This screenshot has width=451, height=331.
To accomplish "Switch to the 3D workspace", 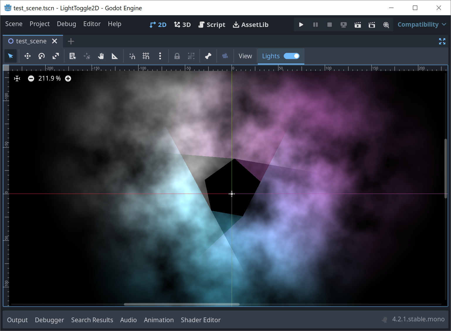I will click(182, 25).
